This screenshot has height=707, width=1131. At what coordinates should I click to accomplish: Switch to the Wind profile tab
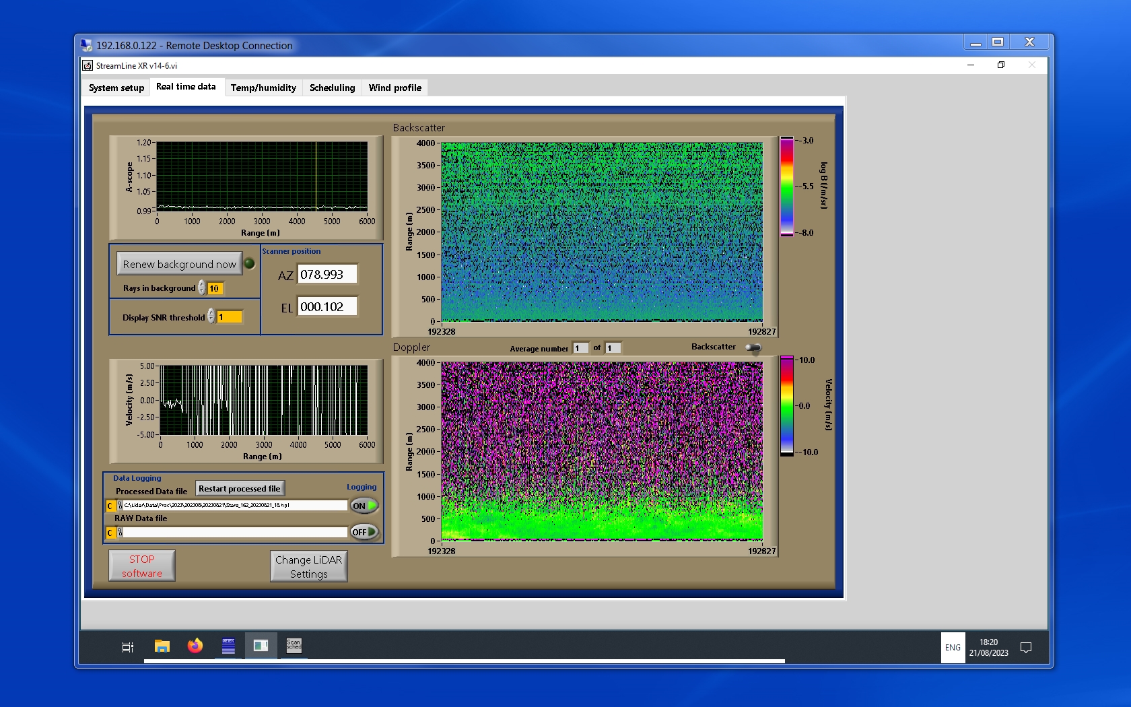click(x=395, y=88)
